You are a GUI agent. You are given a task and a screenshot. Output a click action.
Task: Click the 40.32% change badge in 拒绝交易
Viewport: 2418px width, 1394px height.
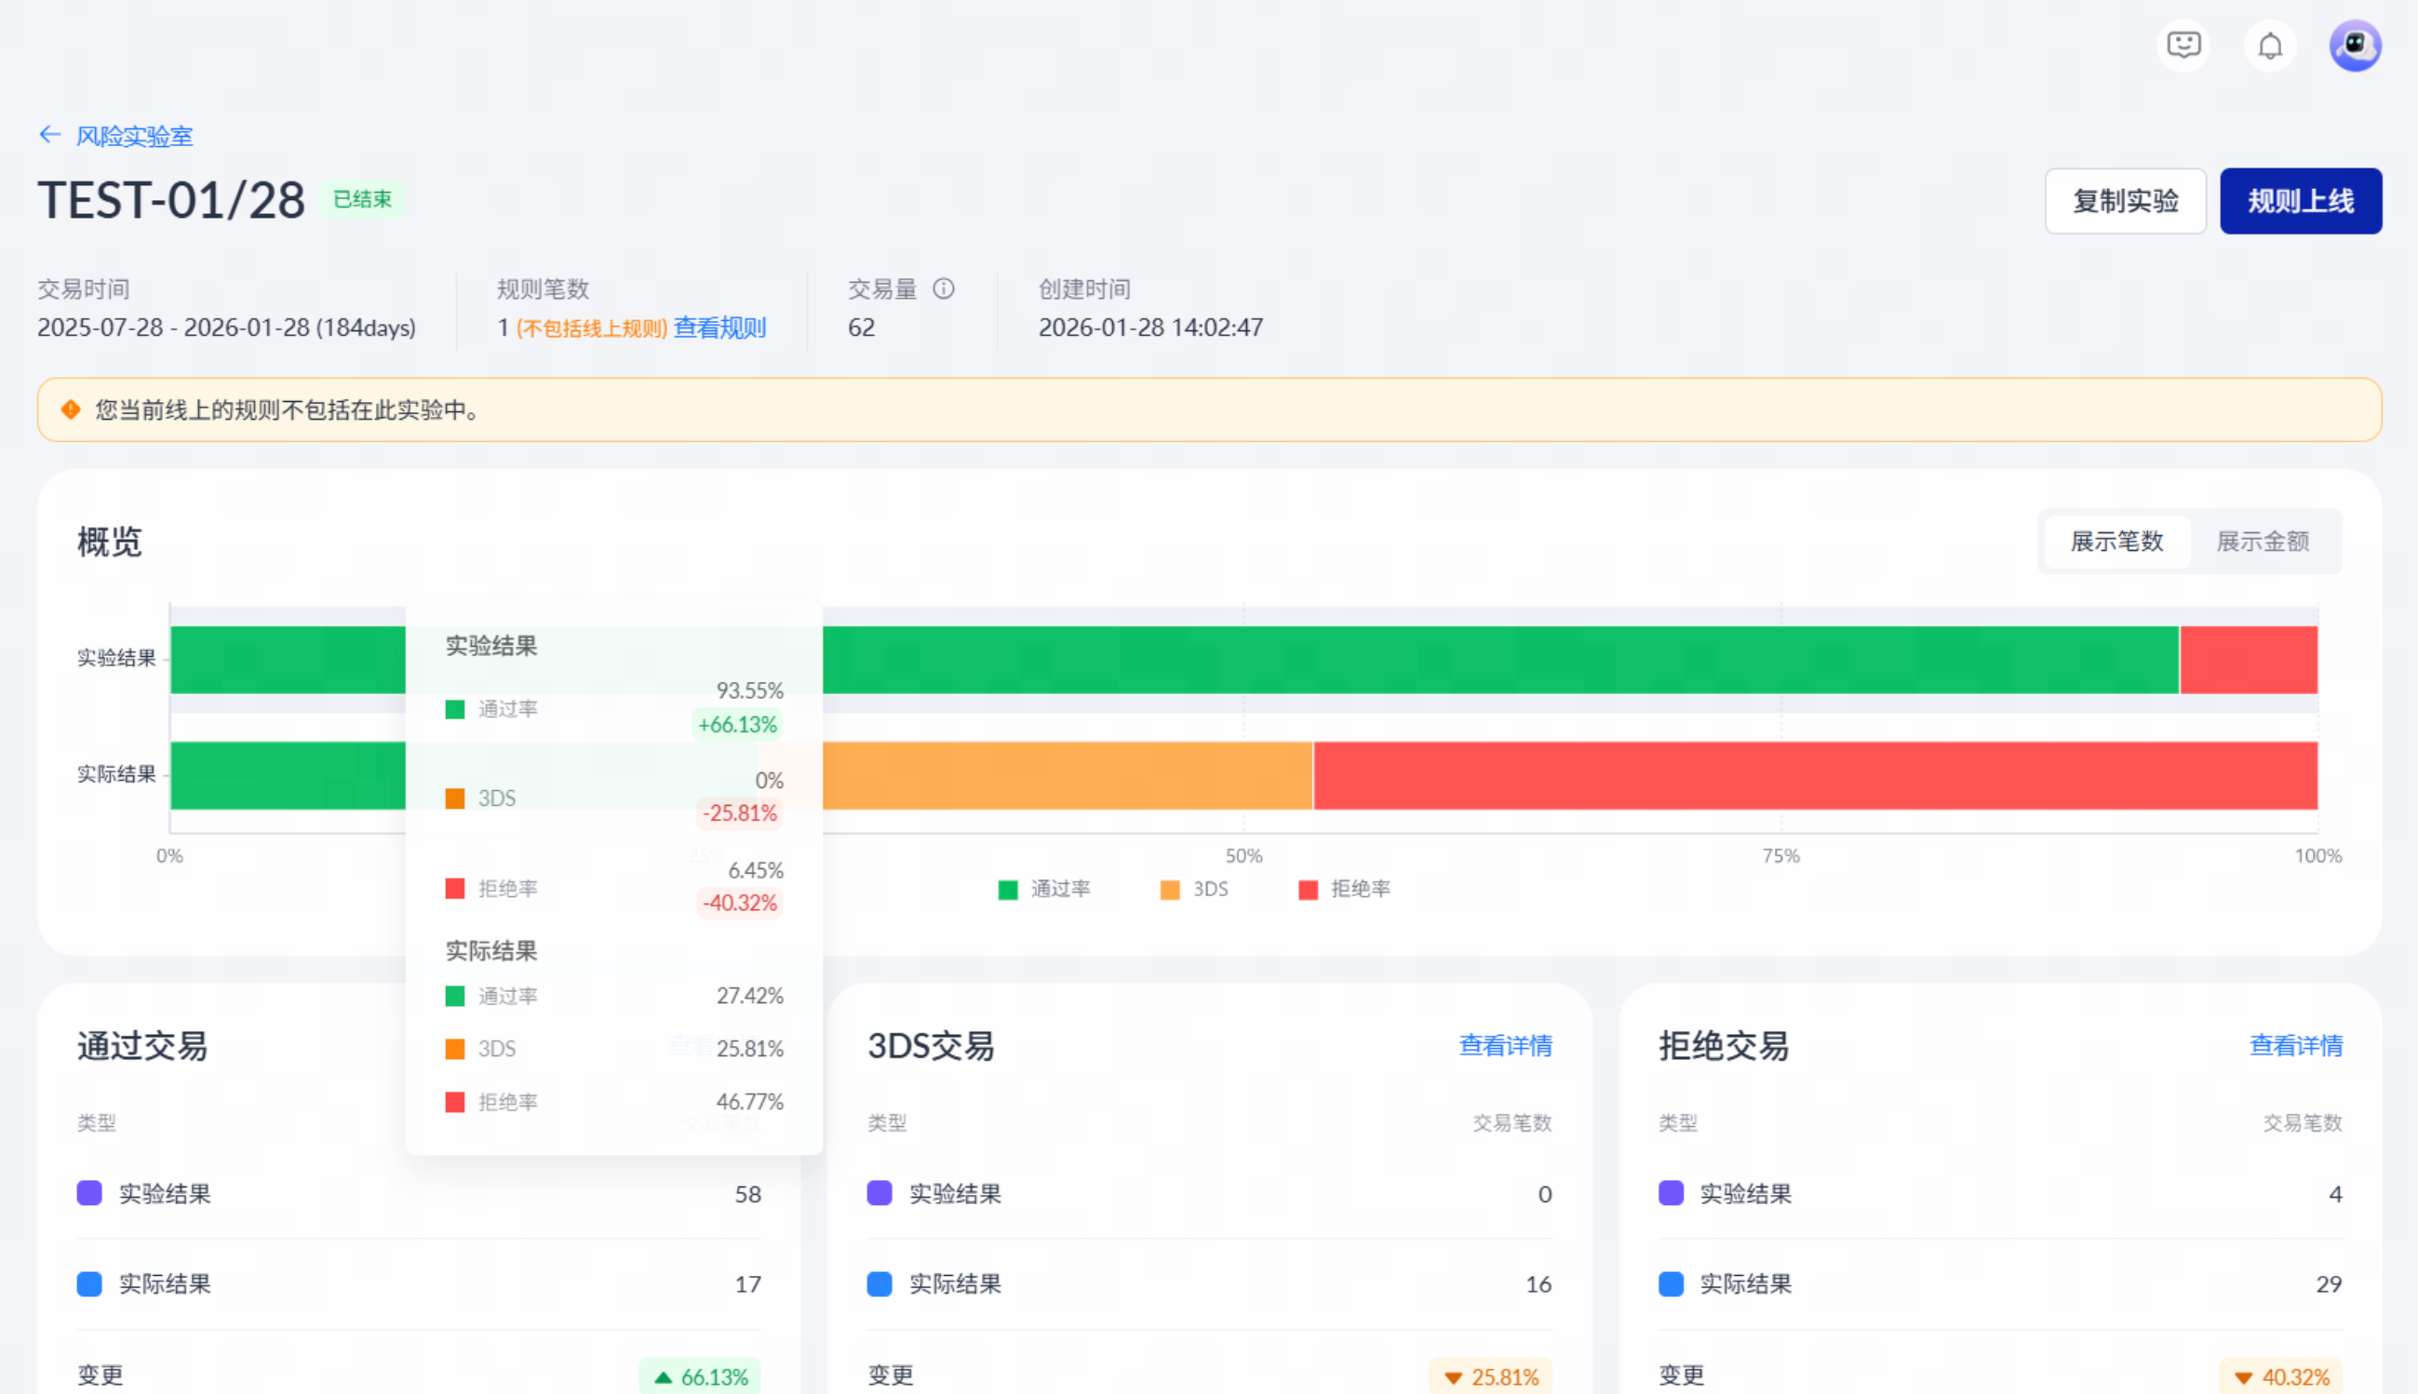click(x=2281, y=1376)
